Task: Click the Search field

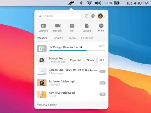Action: point(59,16)
